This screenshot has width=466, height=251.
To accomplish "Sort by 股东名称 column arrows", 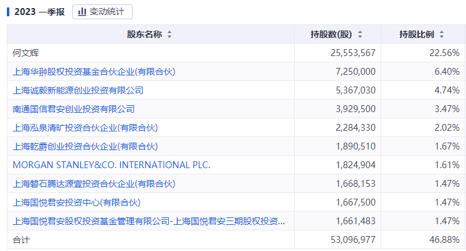I will (x=169, y=34).
